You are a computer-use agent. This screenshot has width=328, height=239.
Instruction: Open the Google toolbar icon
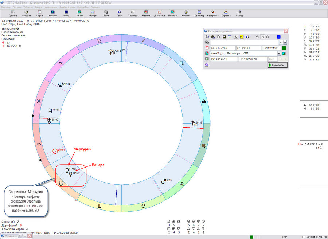(x=93, y=13)
